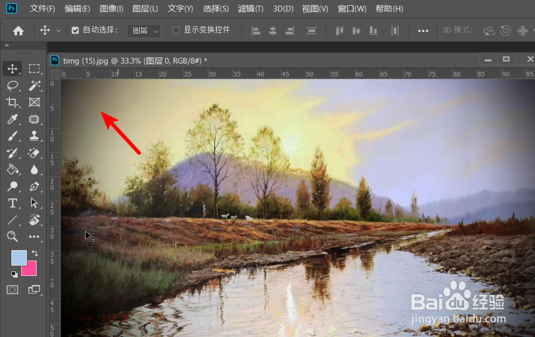
Task: Enable the 显示变换控件 checkbox
Action: (x=176, y=30)
